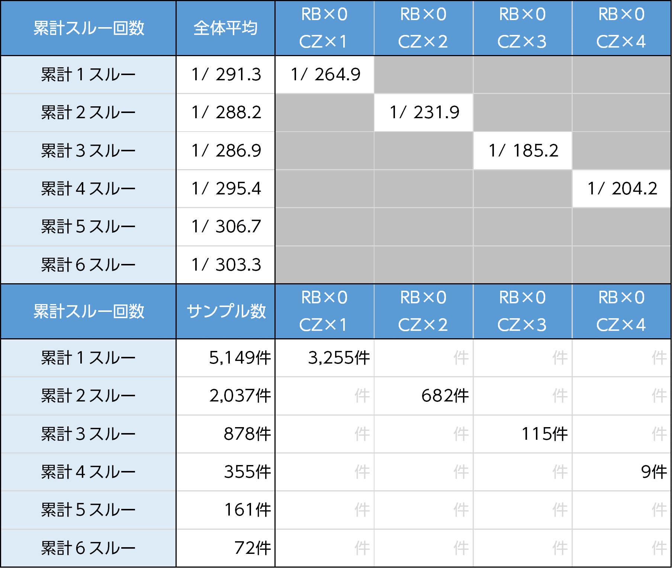Click the 1/ 303.3 cell
Screen dimensions: 672x568
coord(225,265)
